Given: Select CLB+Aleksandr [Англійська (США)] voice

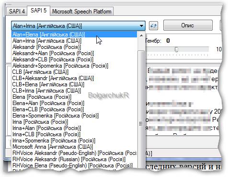Looking at the screenshot, I should (x=74, y=78).
